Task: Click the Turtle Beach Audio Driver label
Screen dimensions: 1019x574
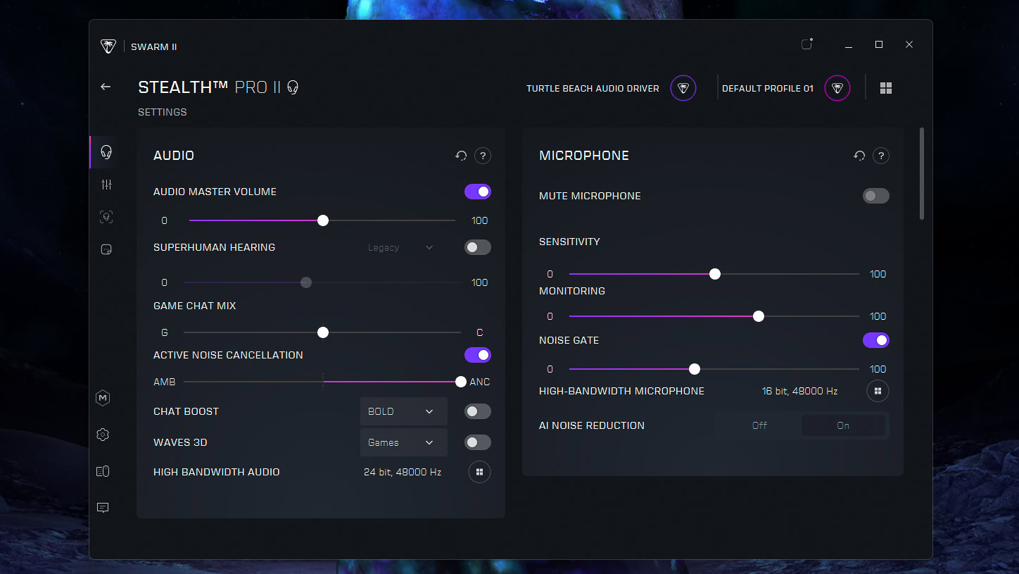Action: click(593, 89)
